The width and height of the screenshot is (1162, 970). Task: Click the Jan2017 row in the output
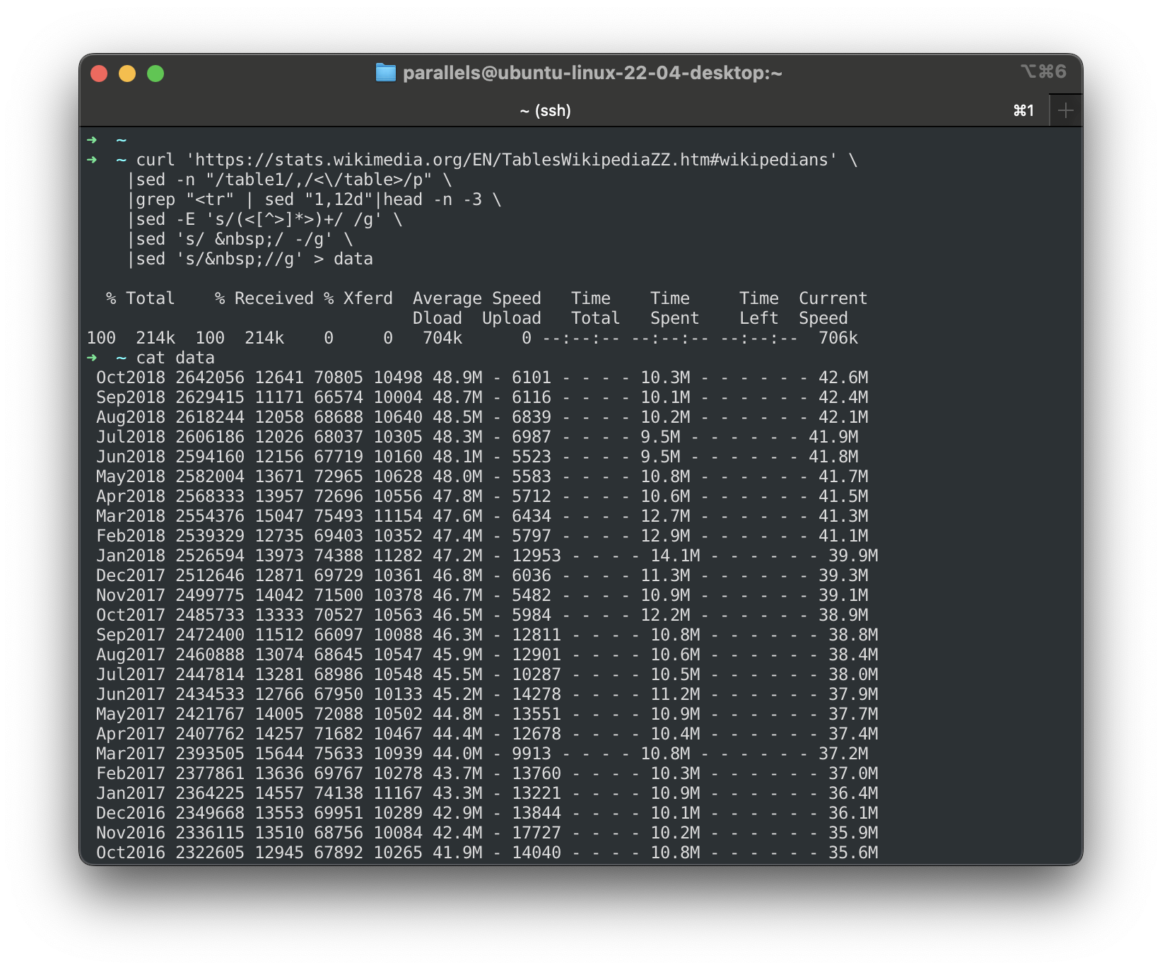coord(283,793)
